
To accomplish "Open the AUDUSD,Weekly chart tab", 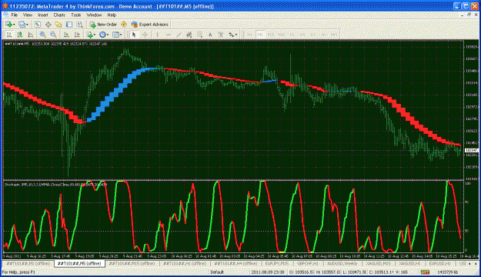I will [342, 263].
